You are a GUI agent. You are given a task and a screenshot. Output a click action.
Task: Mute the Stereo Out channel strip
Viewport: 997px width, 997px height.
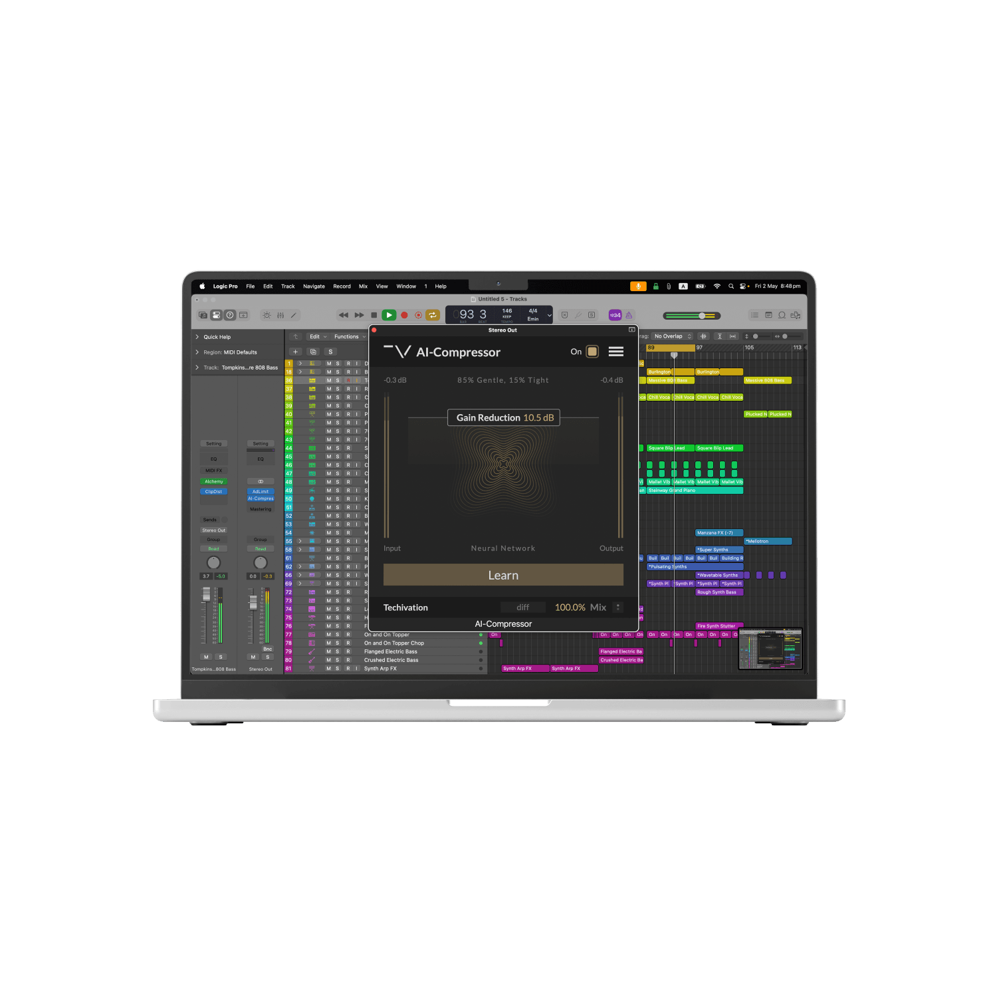click(253, 657)
